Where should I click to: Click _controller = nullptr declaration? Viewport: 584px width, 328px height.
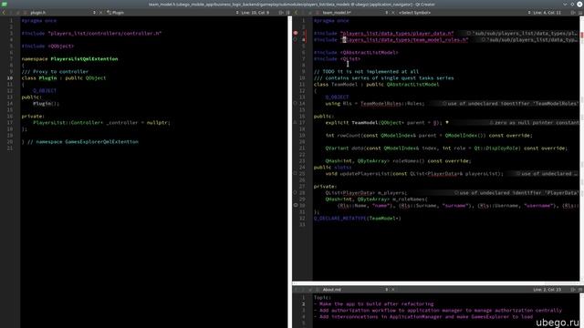pos(101,122)
